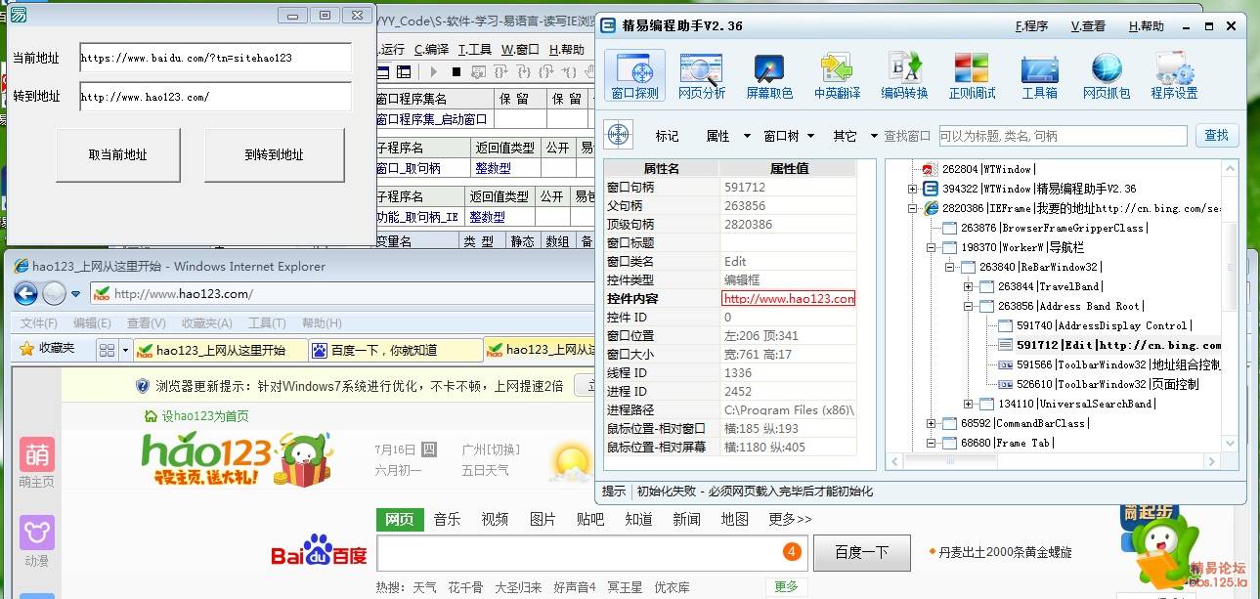This screenshot has width=1260, height=599.
Task: Expand the 68592 CommandBarClass node
Action: (x=931, y=423)
